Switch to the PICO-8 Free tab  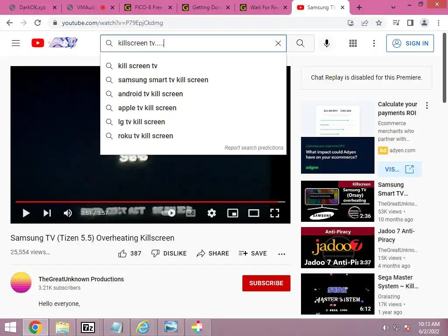[x=149, y=7]
